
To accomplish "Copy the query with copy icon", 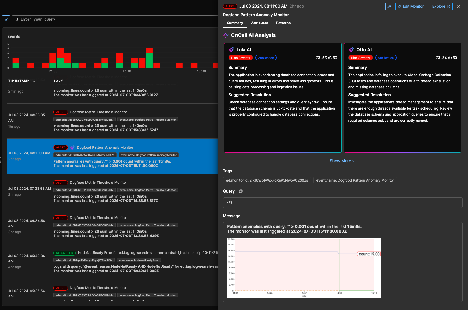I will (x=241, y=191).
